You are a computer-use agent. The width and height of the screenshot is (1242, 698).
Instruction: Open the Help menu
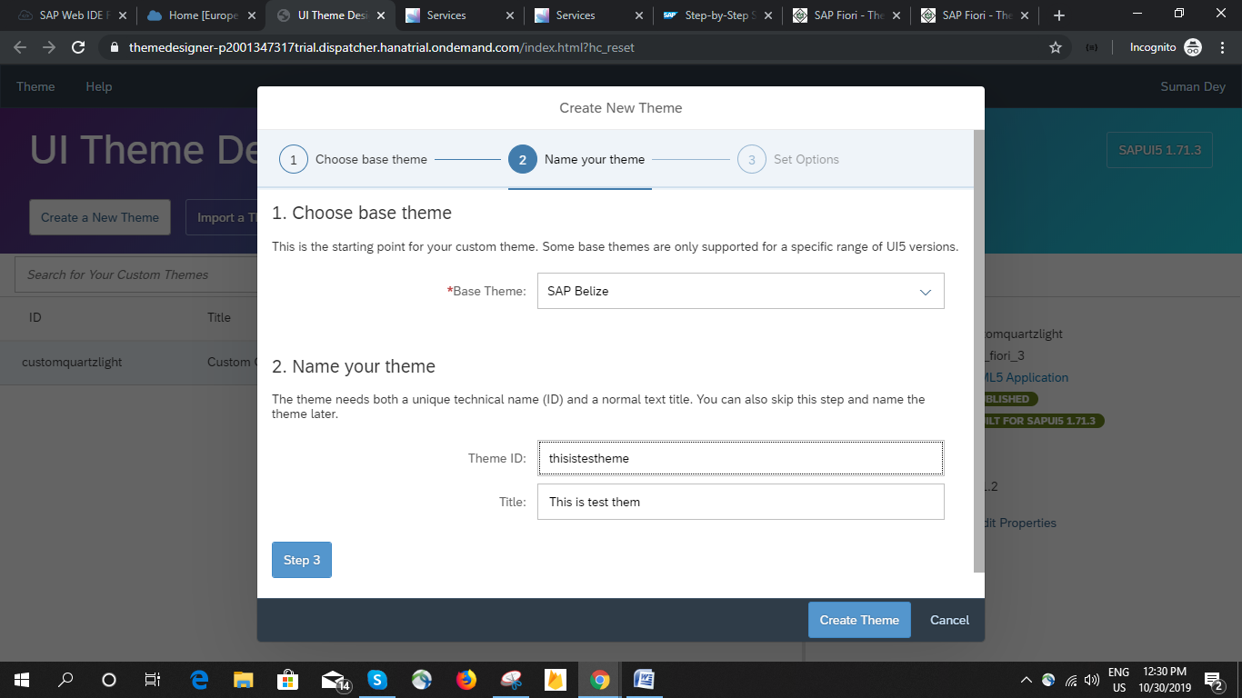(98, 86)
